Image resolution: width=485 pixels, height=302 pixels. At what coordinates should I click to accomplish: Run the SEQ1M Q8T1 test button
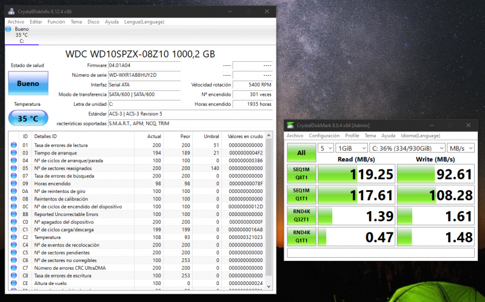pyautogui.click(x=301, y=174)
